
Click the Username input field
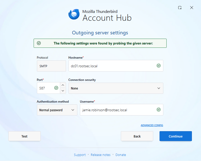[x=122, y=110]
